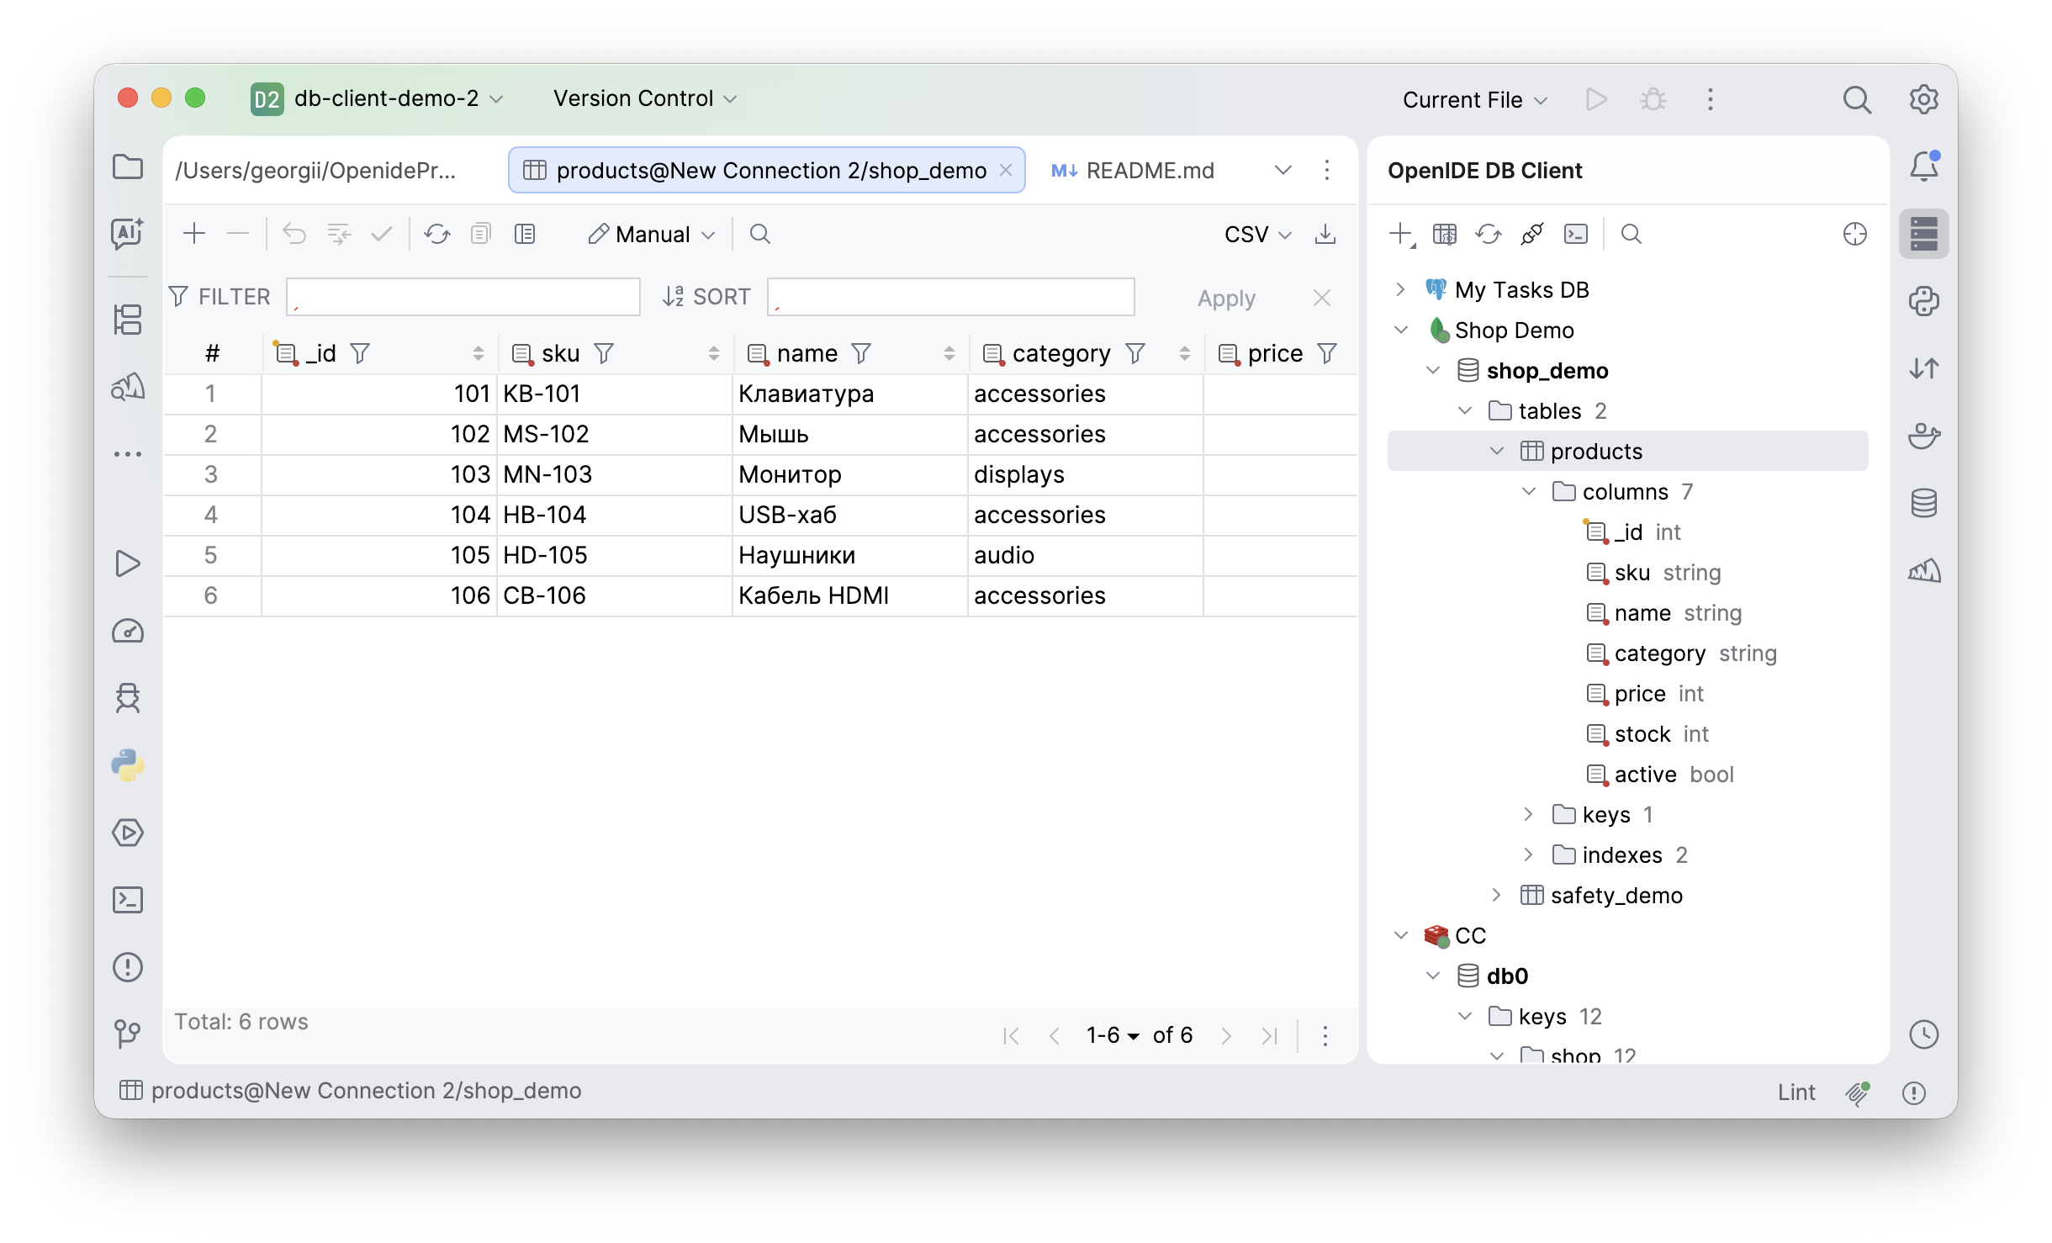Click the FILTER input field
This screenshot has height=1243, width=2052.
[463, 297]
